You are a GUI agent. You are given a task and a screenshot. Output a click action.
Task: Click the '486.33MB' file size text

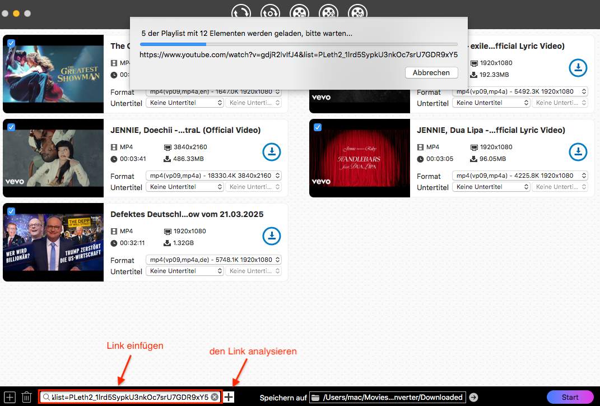(188, 159)
